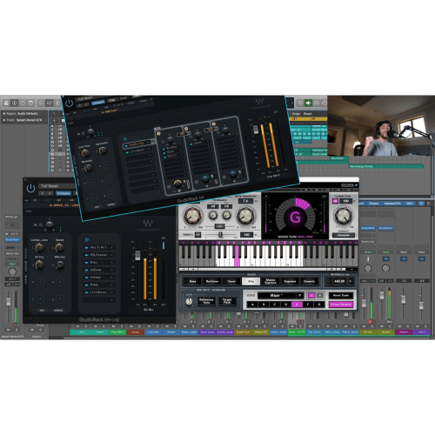The height and width of the screenshot is (435, 435).
Task: Bypass the RVox plugin slot
Action: (x=87, y=263)
